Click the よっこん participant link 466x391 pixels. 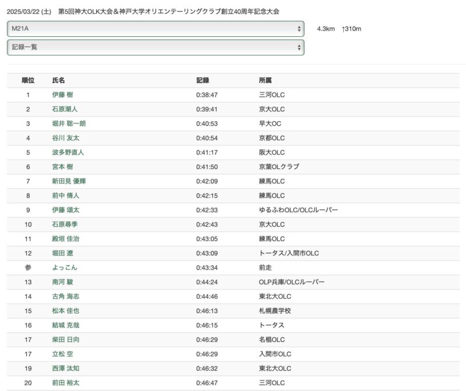(65, 267)
